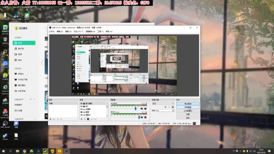Toggle visibility of the second source row
Screen dimensions: 274x154
pyautogui.click(x=82, y=106)
